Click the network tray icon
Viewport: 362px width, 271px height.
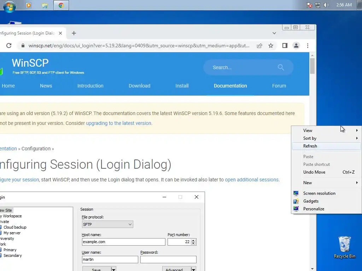click(318, 5)
